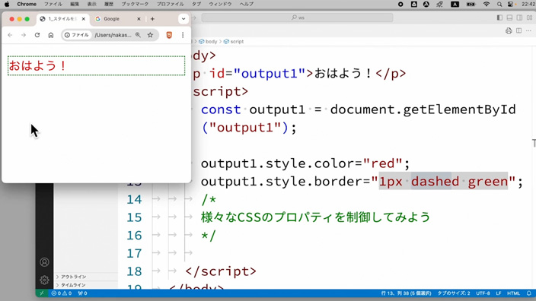Open notifications bell in status bar
The height and width of the screenshot is (301, 536).
pos(529,293)
